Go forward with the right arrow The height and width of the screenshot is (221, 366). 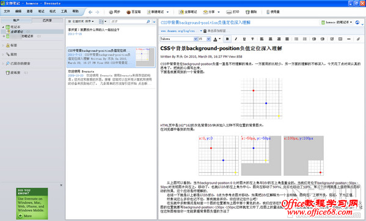pyautogui.click(x=97, y=12)
